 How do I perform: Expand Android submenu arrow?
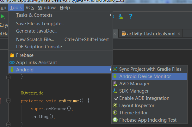point(111,70)
